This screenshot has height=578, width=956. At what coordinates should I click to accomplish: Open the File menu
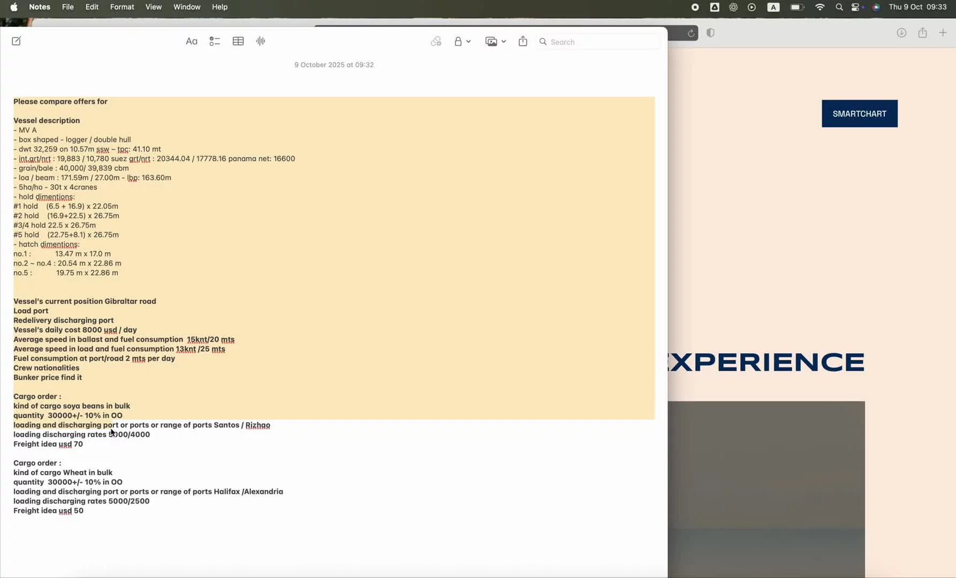(67, 7)
